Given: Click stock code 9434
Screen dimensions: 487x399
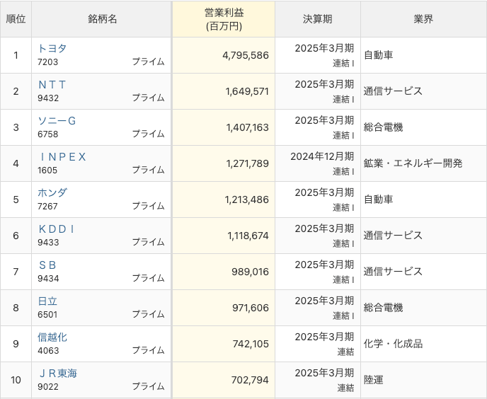Looking at the screenshot, I should [48, 278].
